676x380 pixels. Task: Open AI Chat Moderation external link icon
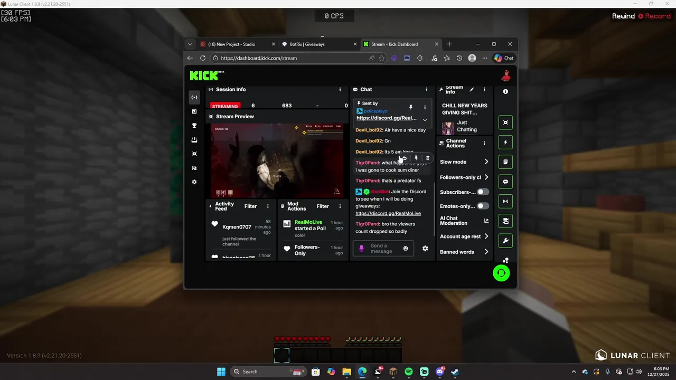pos(486,221)
